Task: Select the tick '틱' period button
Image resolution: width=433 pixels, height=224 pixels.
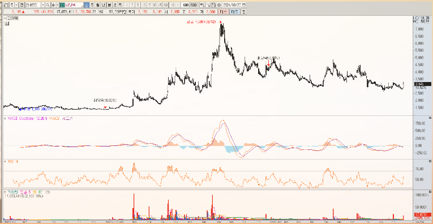Action: click(x=121, y=5)
